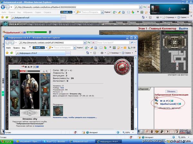Toggle the 'Обновлять автомат.' checkbox

pyautogui.click(x=156, y=108)
